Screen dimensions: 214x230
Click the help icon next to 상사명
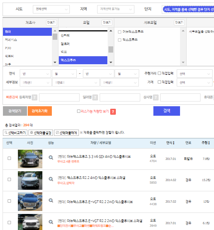click(x=156, y=97)
